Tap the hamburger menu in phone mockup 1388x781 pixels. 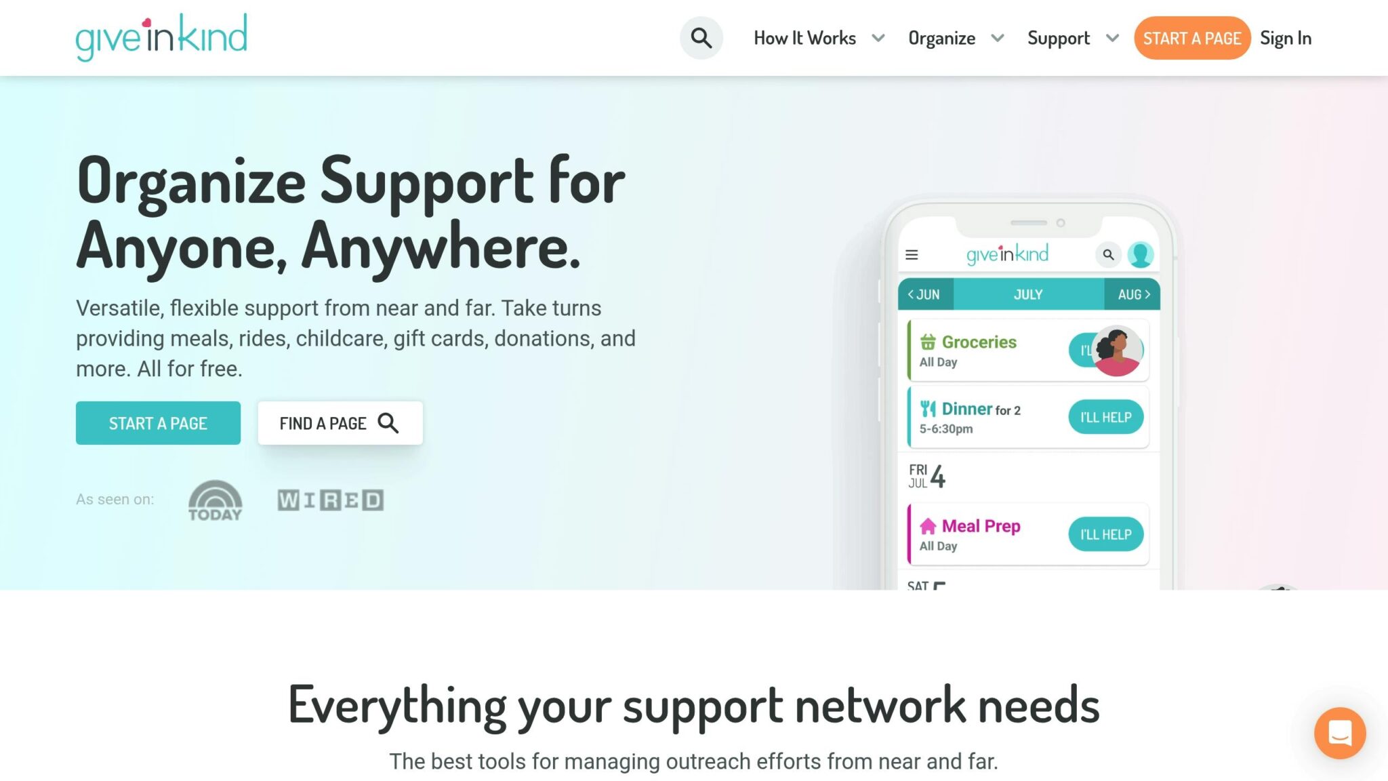(912, 255)
